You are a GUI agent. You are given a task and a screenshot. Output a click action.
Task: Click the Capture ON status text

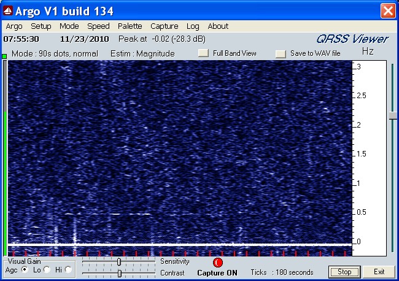coord(217,273)
